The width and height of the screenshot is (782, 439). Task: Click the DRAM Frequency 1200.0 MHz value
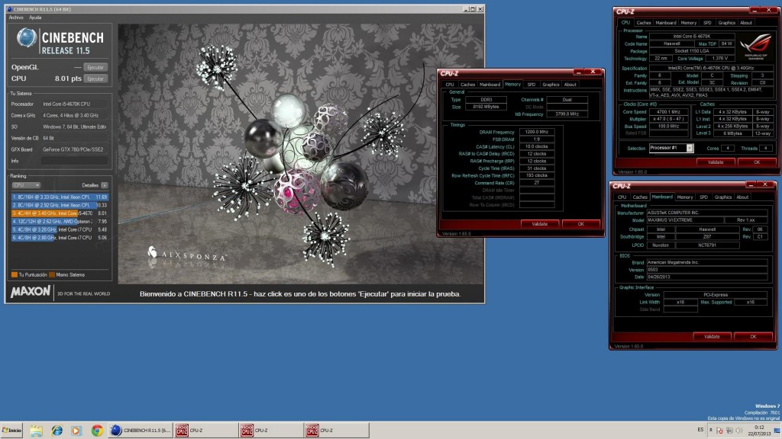pos(537,132)
